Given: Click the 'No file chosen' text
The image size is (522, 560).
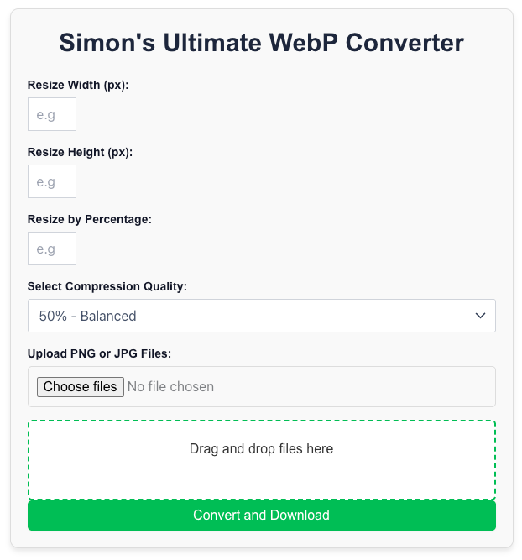Looking at the screenshot, I should click(x=170, y=387).
